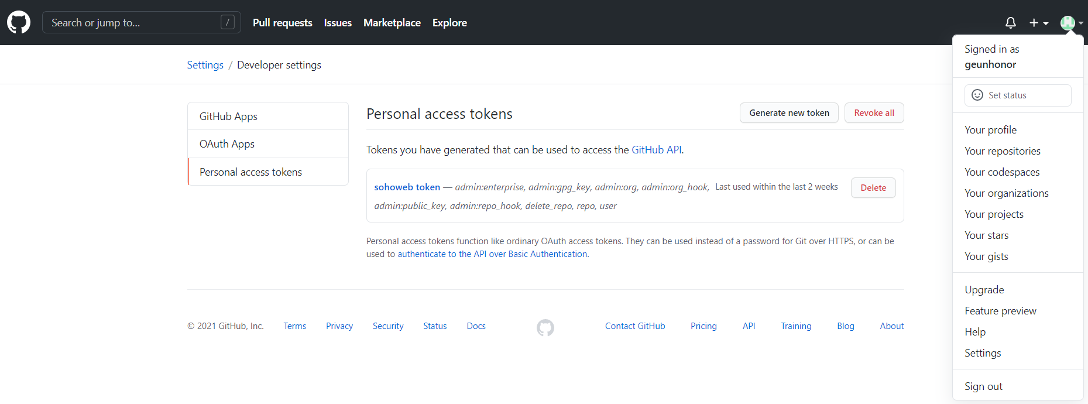Open Security footer link
Viewport: 1088px width, 404px height.
(388, 326)
